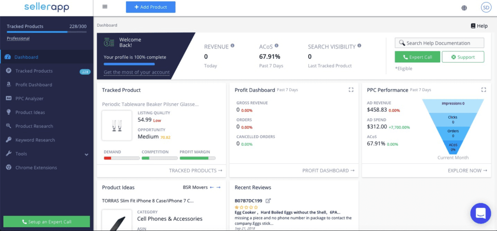Click the Keyword Research key icon
497x231 pixels.
(9, 140)
